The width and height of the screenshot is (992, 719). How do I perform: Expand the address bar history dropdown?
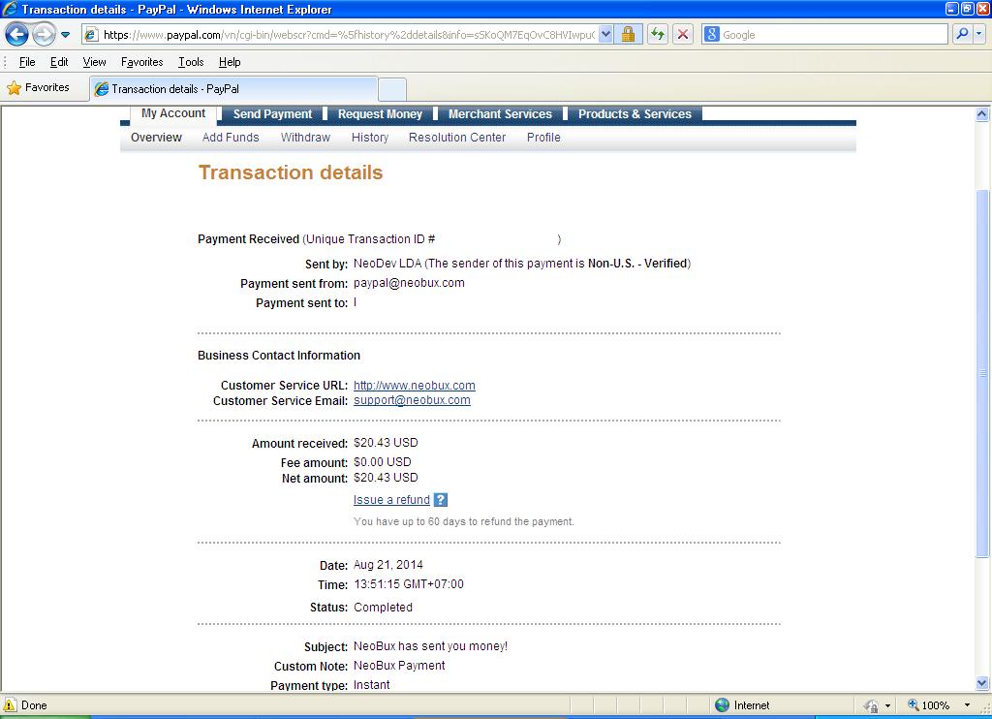[605, 35]
